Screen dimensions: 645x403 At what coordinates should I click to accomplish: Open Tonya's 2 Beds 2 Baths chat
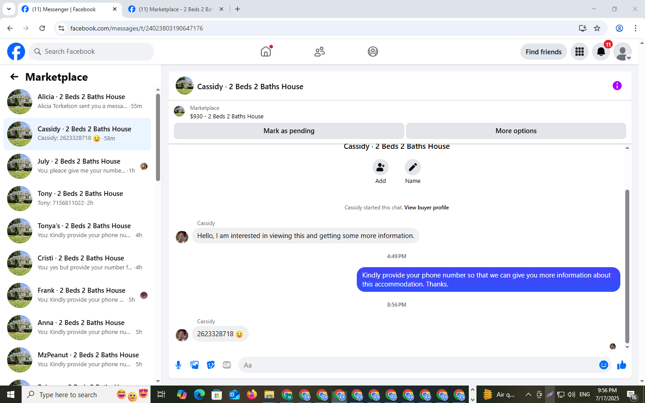(x=77, y=231)
